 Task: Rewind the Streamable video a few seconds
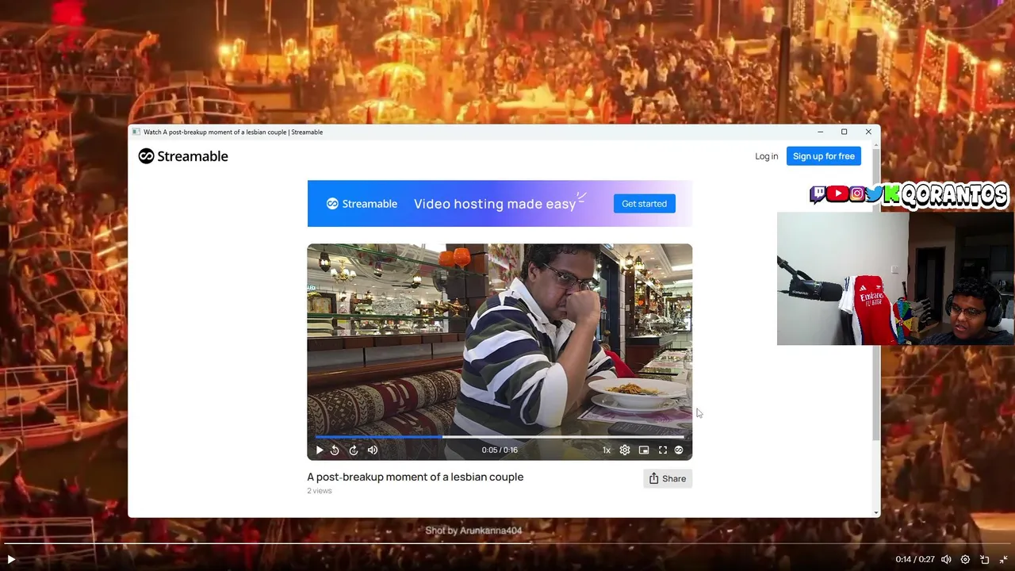point(335,450)
